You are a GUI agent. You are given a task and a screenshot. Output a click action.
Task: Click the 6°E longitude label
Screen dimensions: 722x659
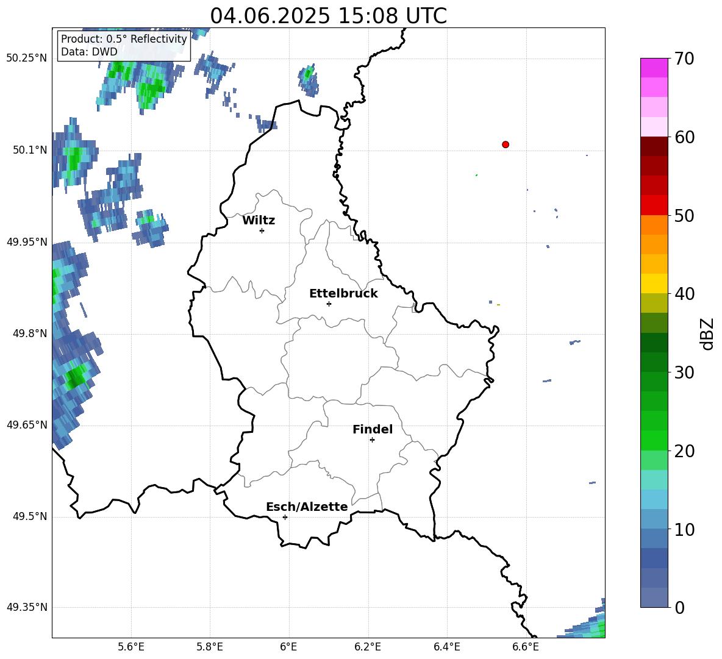[288, 647]
